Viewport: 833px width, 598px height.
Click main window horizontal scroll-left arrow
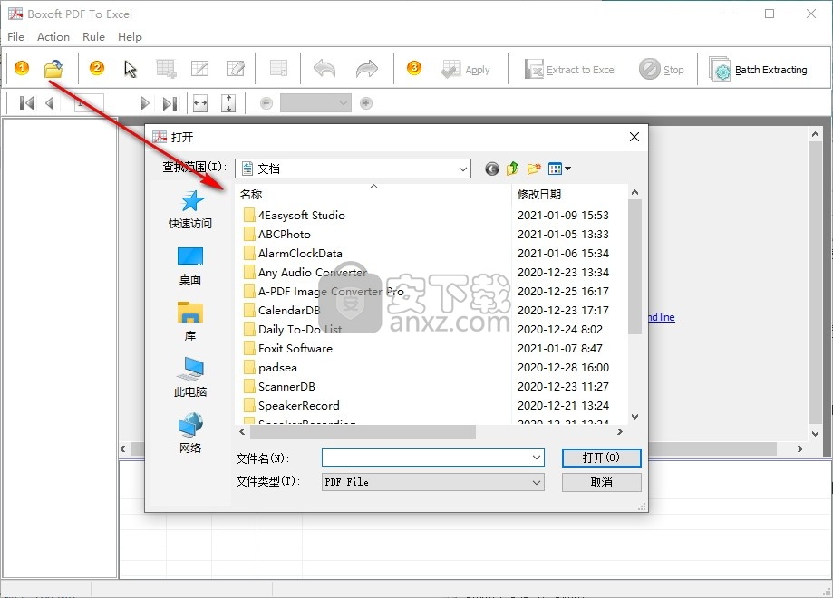click(x=122, y=448)
